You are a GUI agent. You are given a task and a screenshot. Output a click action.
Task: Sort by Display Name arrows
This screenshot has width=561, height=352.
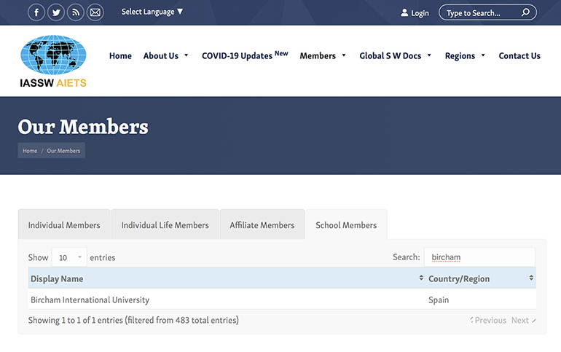(421, 278)
